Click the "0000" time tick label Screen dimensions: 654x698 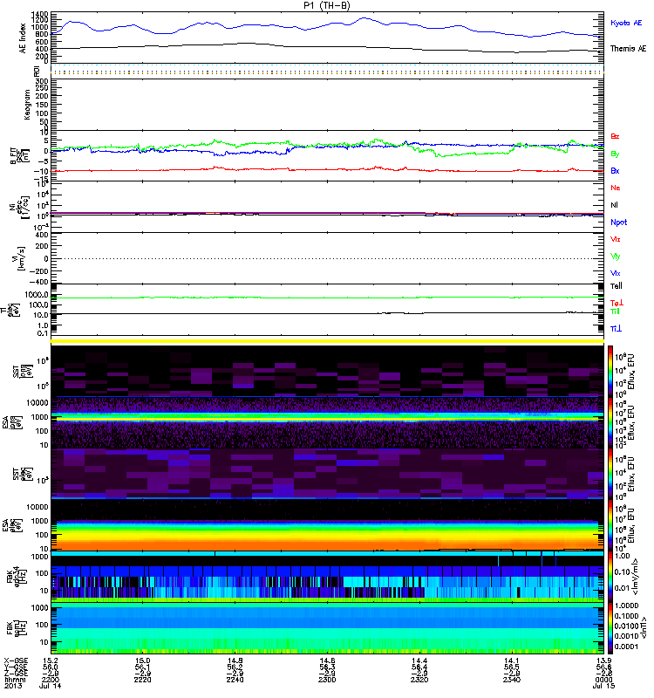click(603, 680)
